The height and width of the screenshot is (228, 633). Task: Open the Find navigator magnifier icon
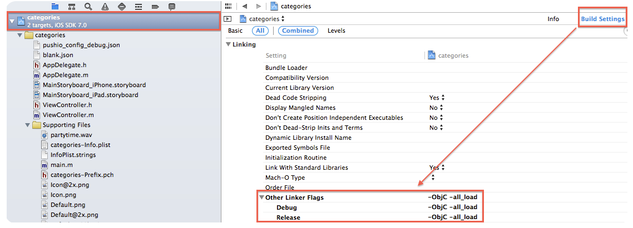pos(88,7)
